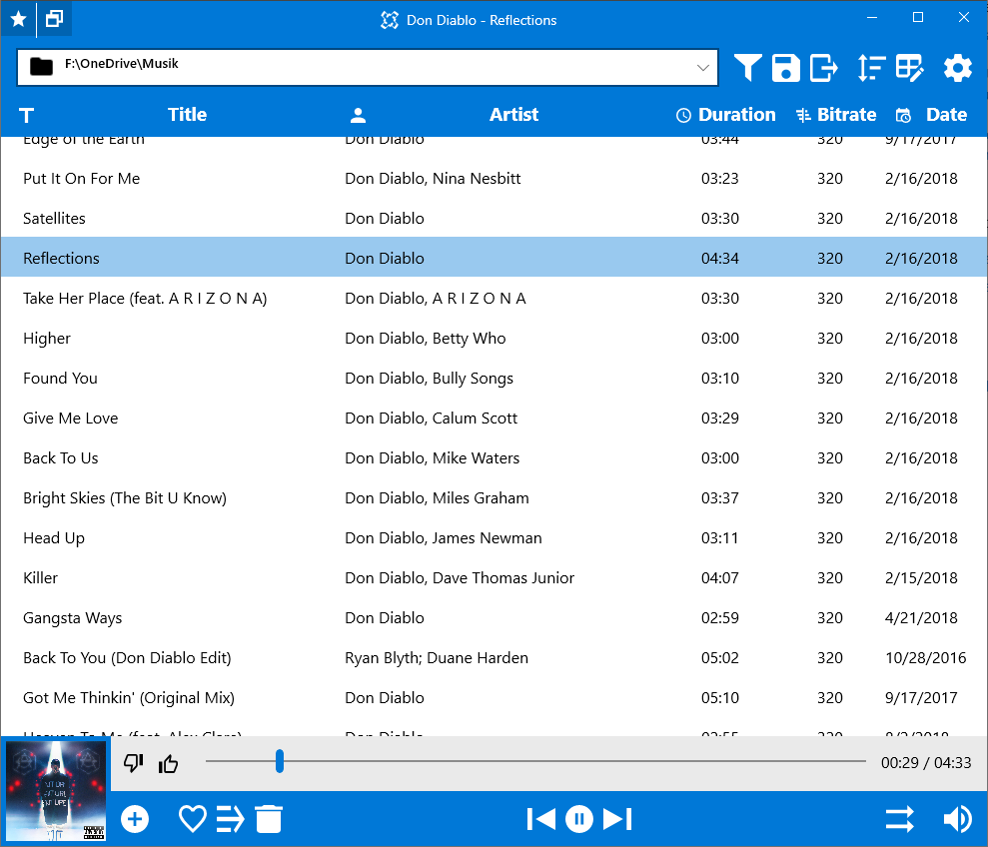Thumbs up the currently playing song
Screen dimensions: 988x847
click(x=168, y=763)
